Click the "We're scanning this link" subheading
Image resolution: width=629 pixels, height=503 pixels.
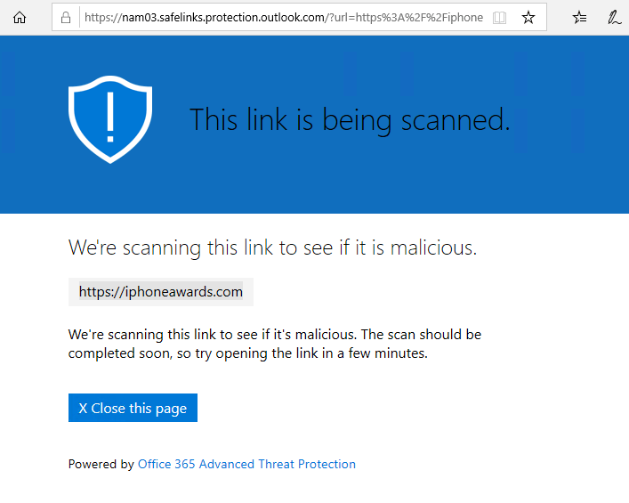[272, 248]
